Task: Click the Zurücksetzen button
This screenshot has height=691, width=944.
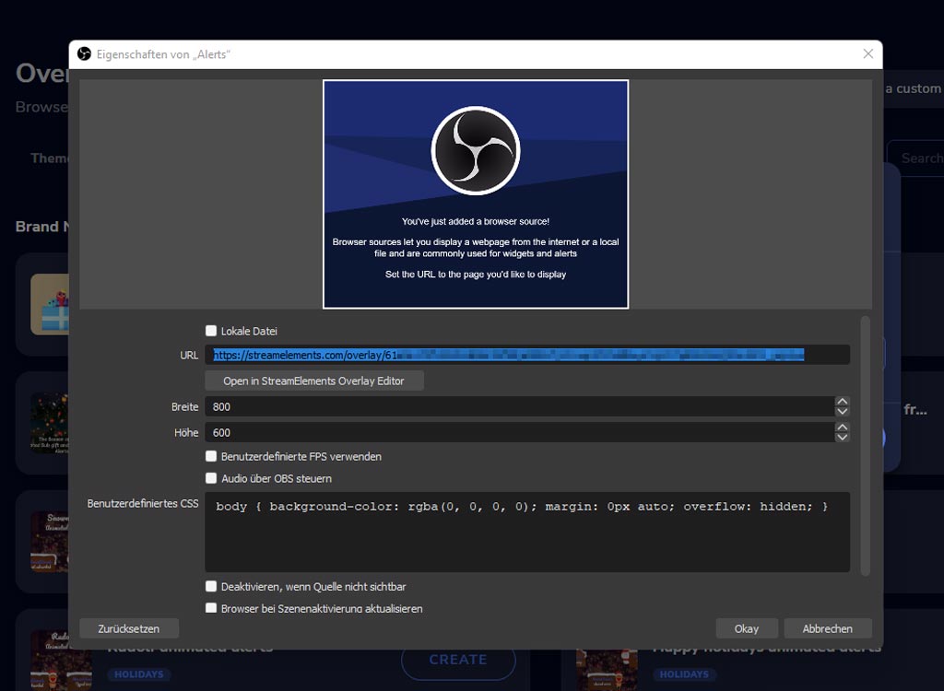Action: [x=129, y=628]
